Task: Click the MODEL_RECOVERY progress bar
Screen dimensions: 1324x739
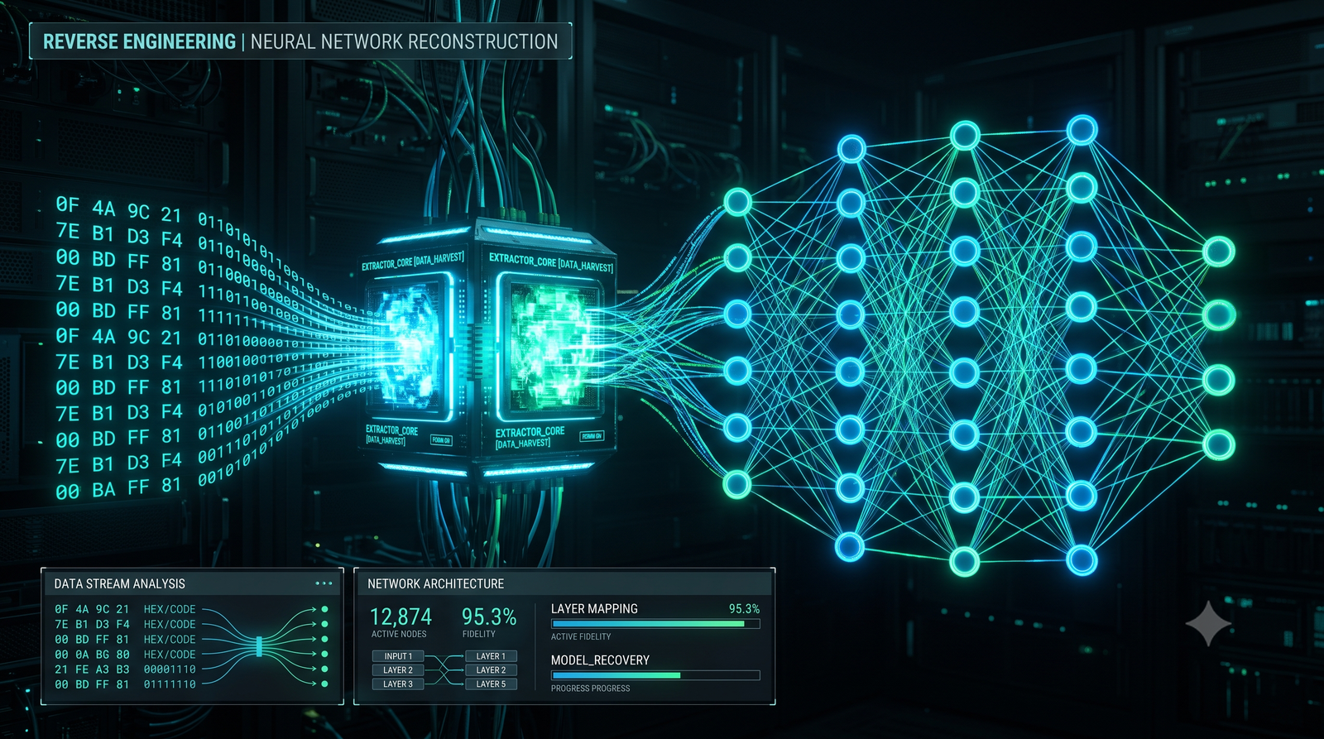Action: (x=655, y=675)
